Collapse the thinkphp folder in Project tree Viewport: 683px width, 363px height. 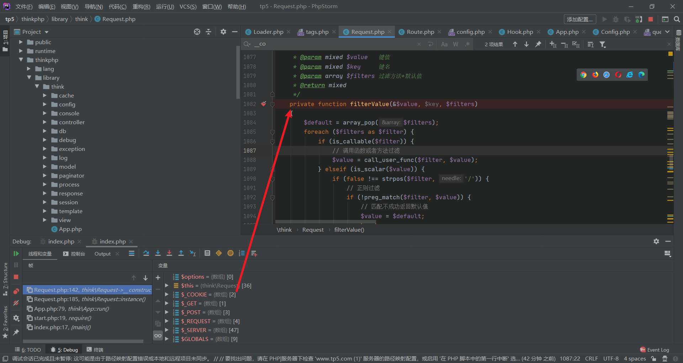point(21,60)
